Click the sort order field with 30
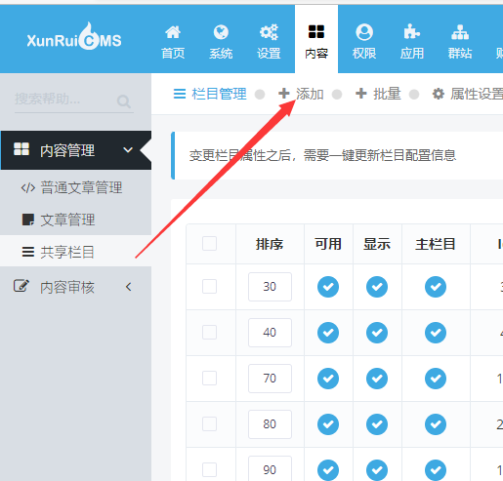 (270, 287)
